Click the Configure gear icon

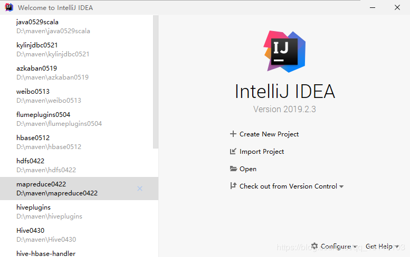coord(314,246)
